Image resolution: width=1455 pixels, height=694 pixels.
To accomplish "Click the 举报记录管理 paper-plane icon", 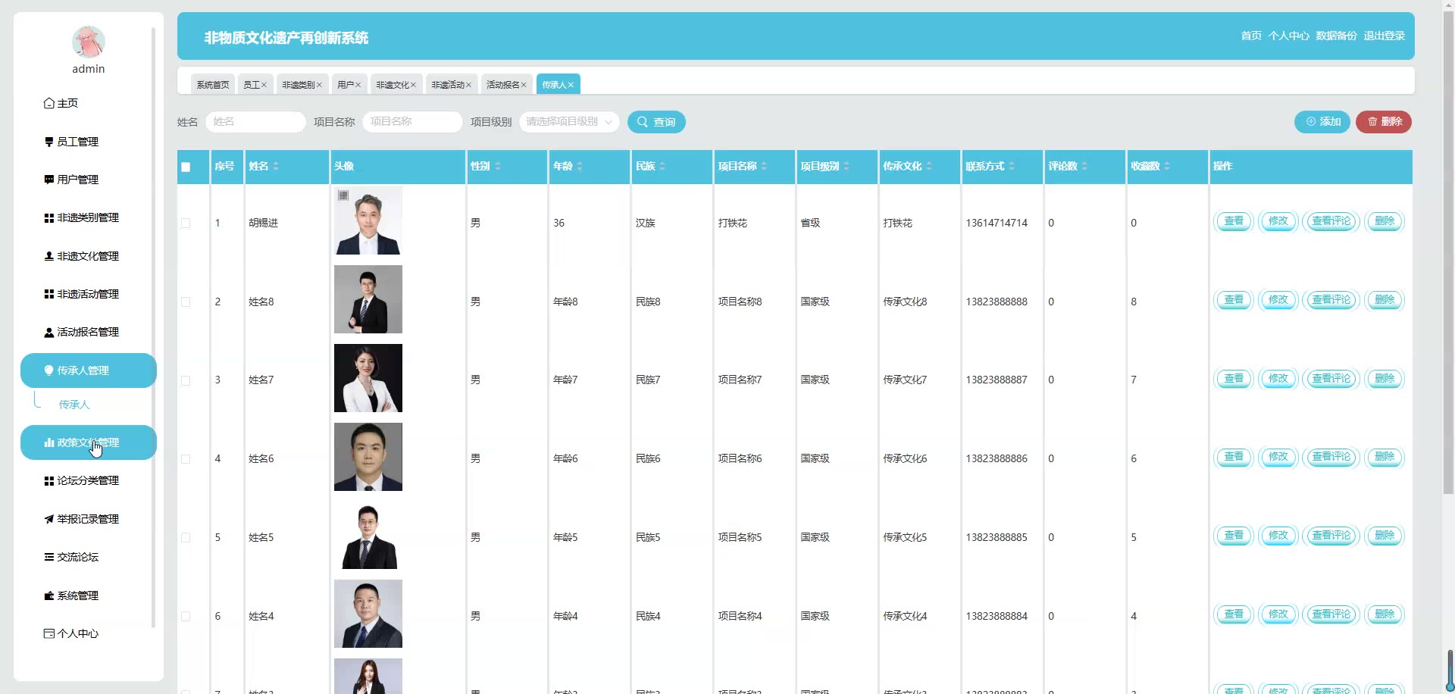I will coord(49,519).
